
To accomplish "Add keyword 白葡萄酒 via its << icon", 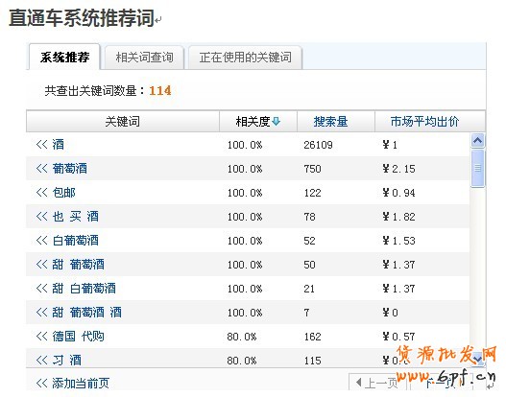I will tap(42, 241).
